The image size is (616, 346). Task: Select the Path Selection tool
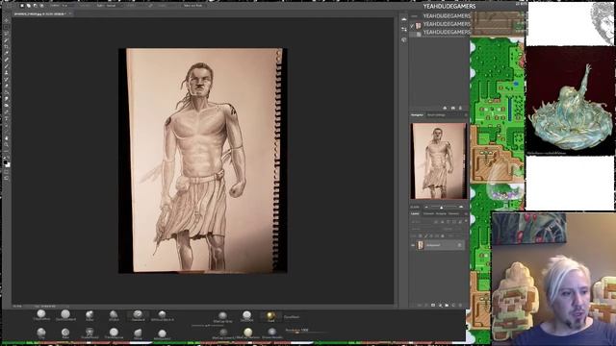pyautogui.click(x=6, y=125)
